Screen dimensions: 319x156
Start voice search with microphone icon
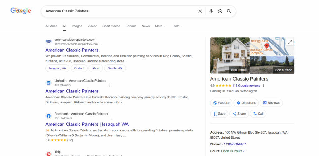(211, 11)
